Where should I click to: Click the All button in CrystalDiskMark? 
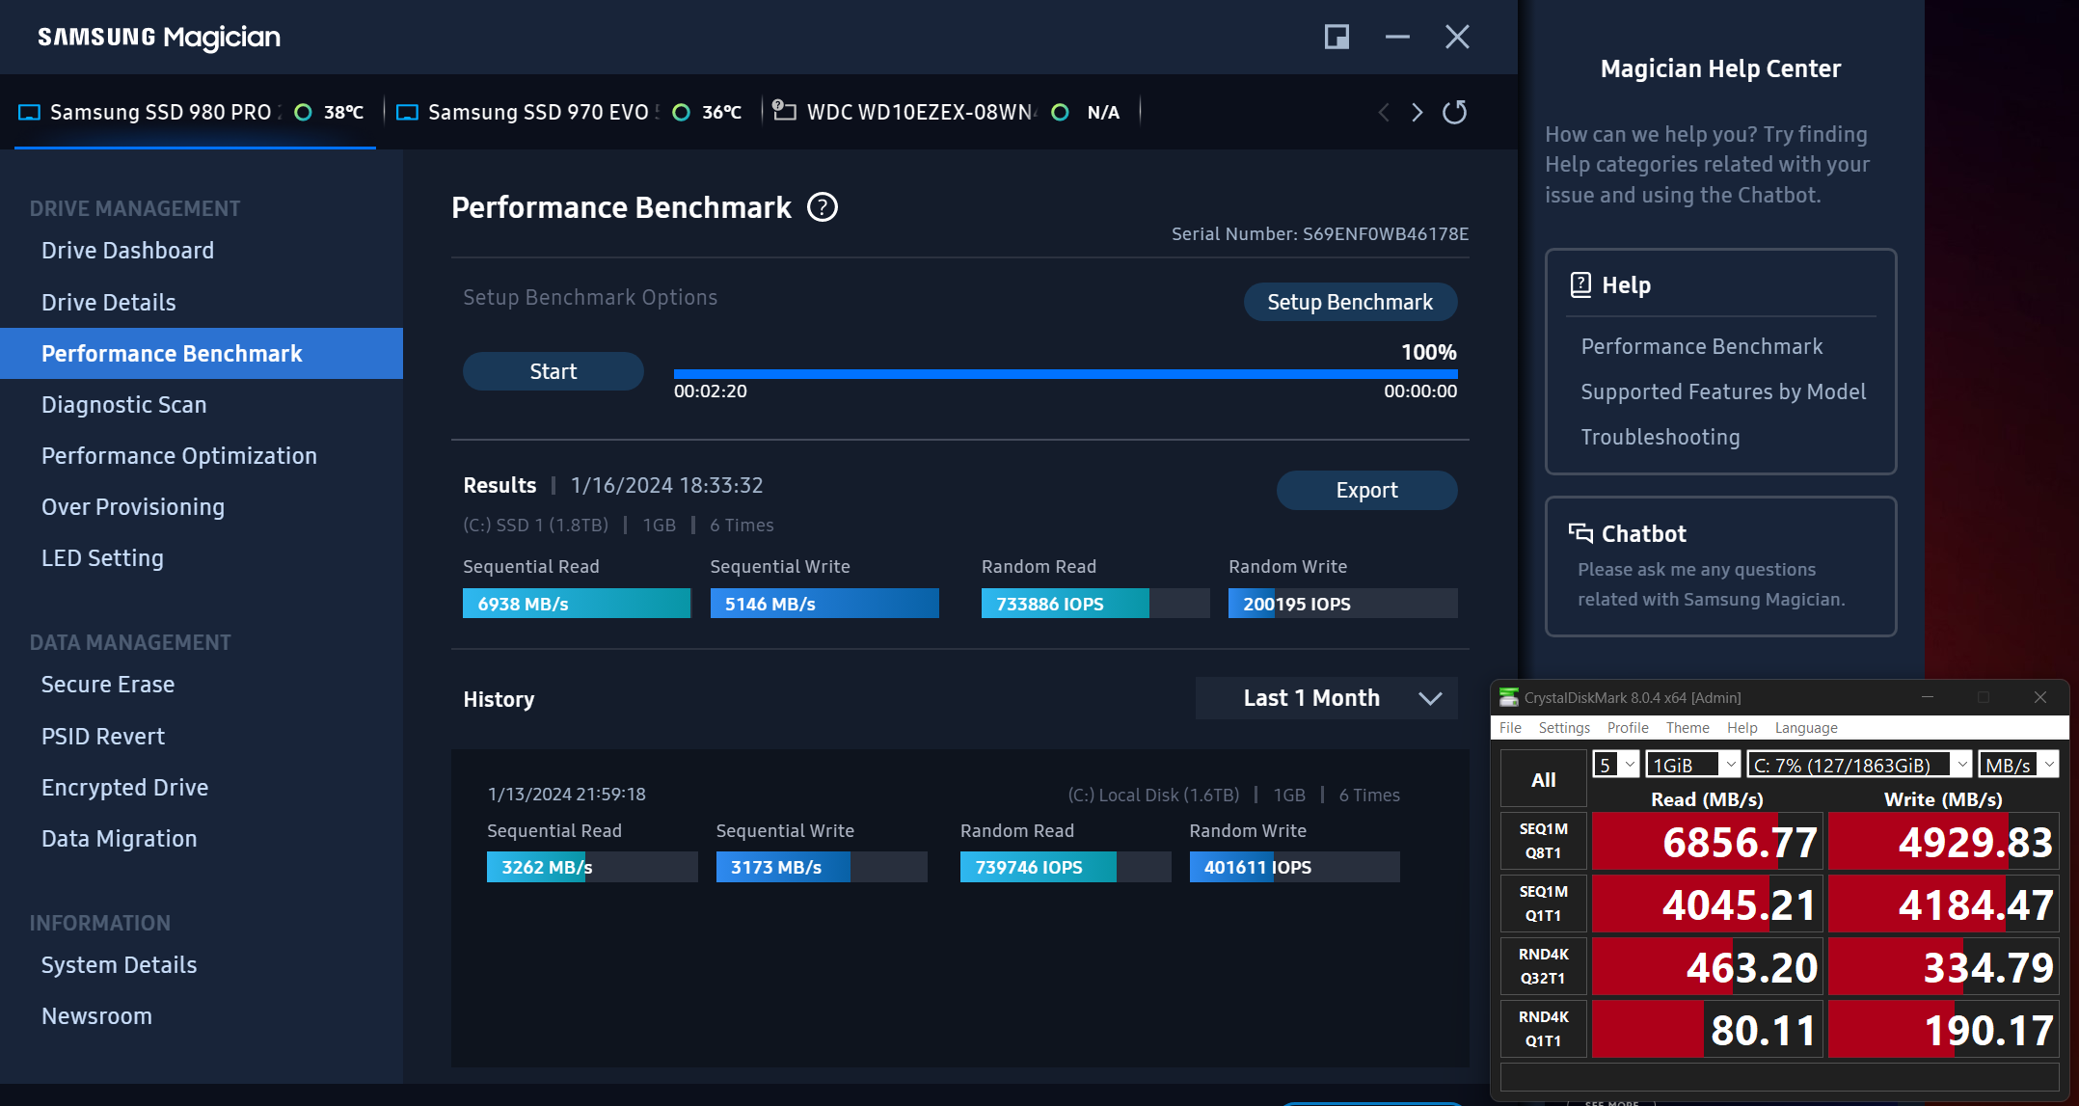(x=1544, y=779)
